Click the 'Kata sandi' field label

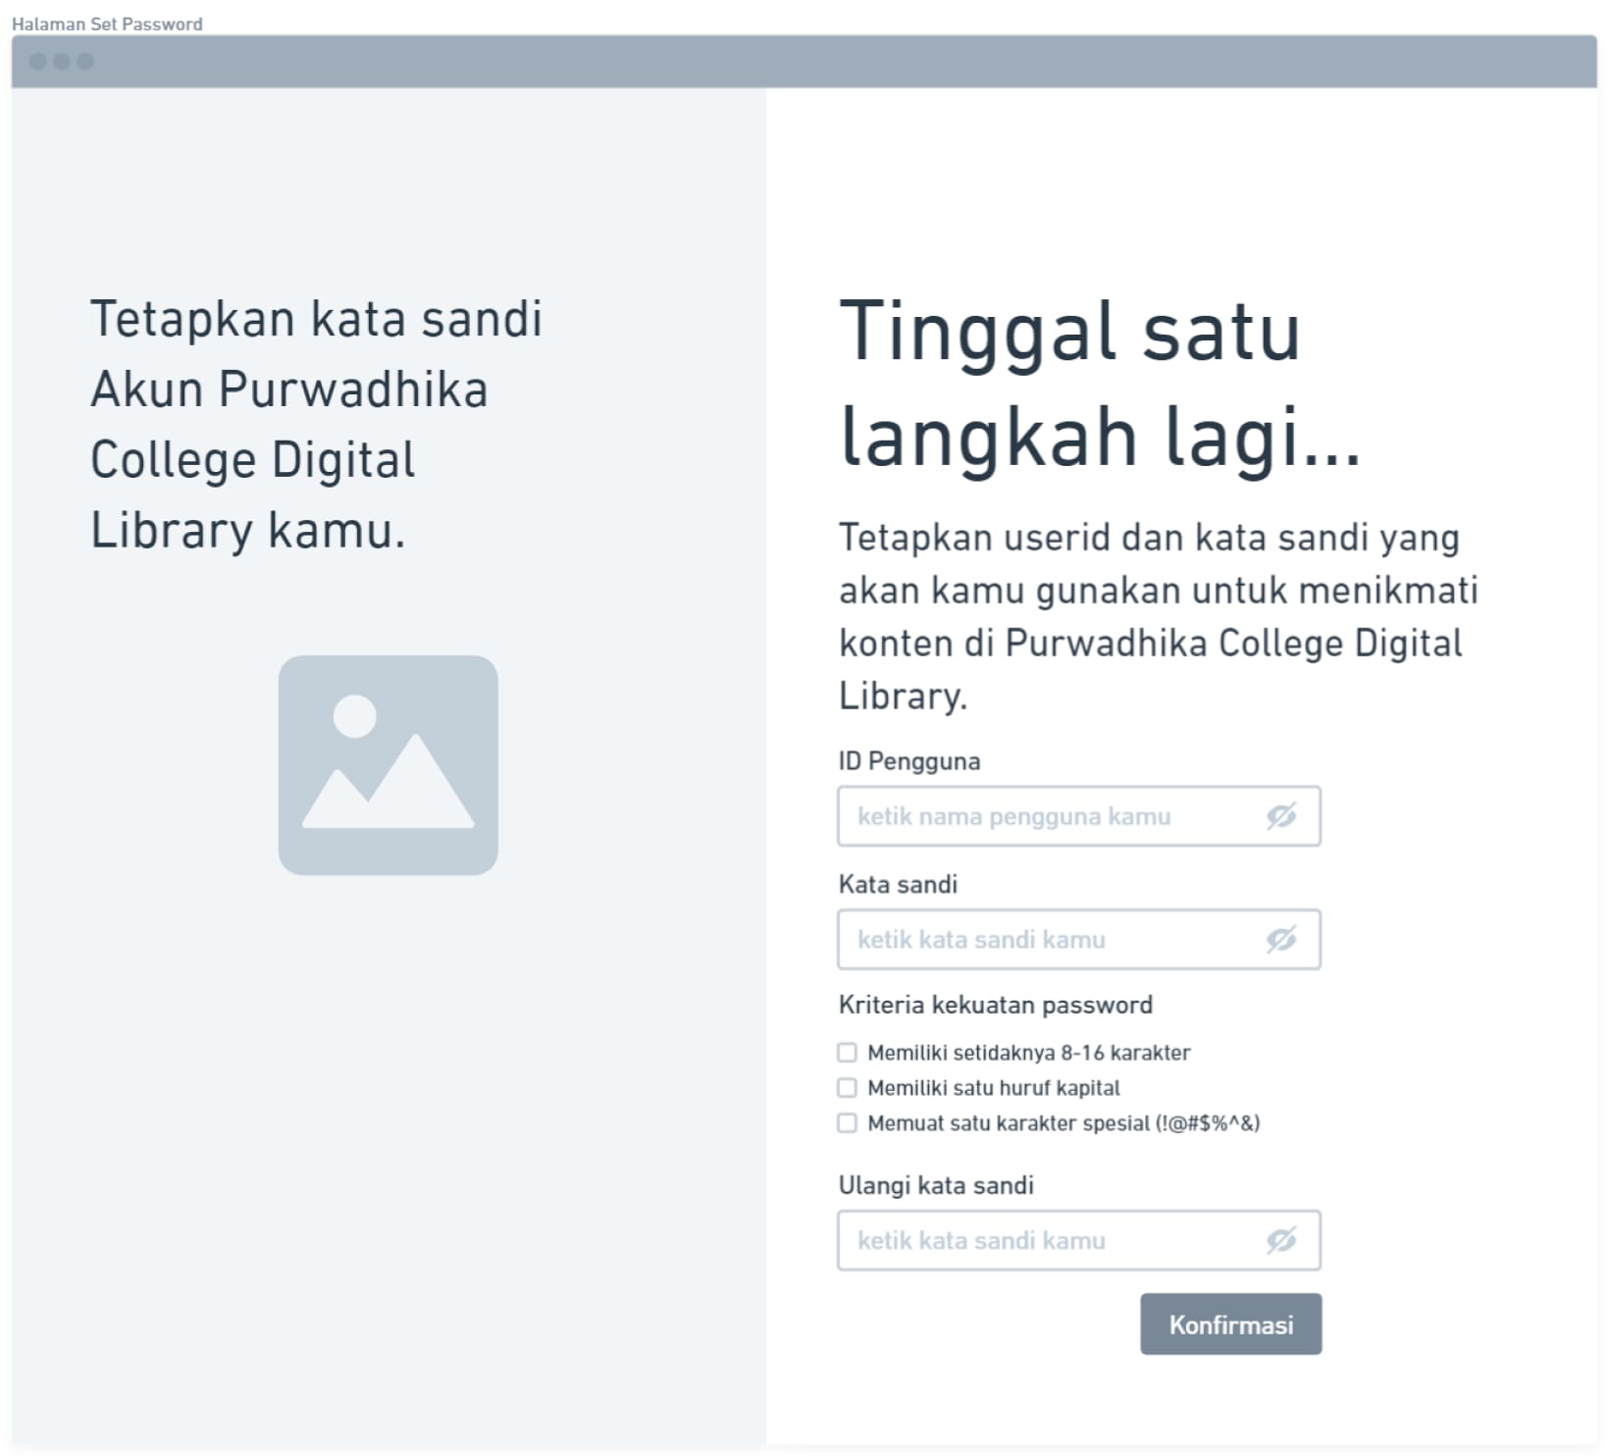click(898, 884)
